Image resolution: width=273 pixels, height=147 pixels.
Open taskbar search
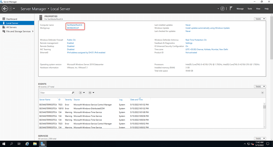[11, 144]
